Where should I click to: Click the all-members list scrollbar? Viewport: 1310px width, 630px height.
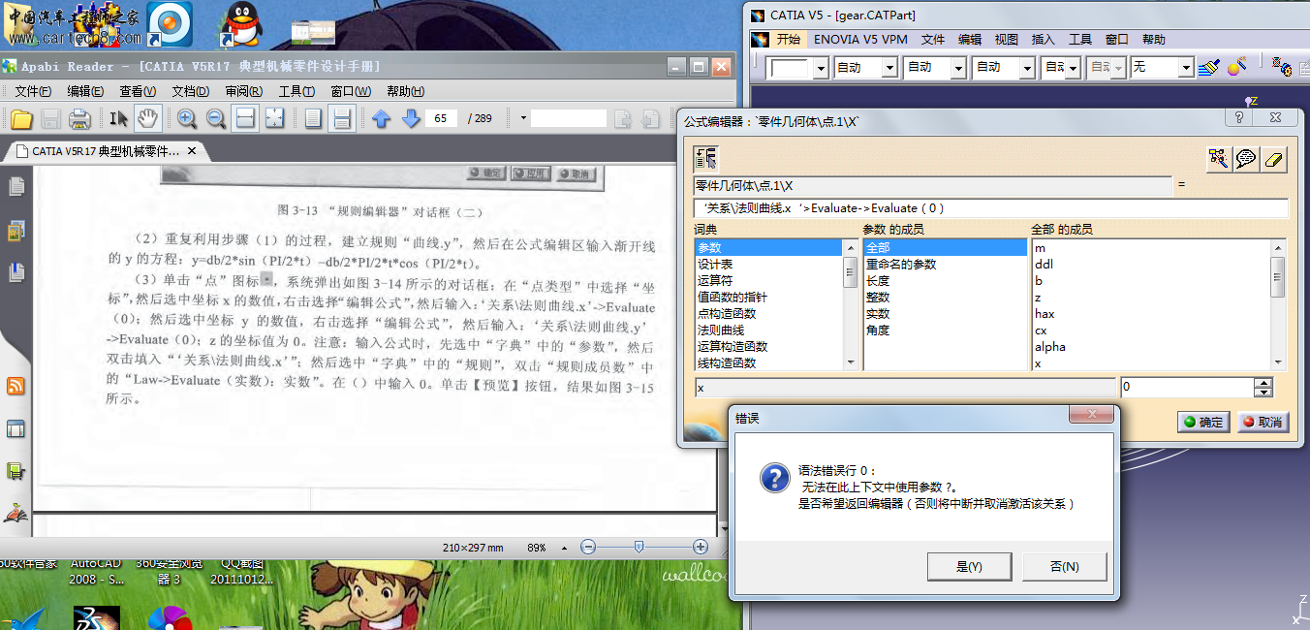coord(1277,304)
